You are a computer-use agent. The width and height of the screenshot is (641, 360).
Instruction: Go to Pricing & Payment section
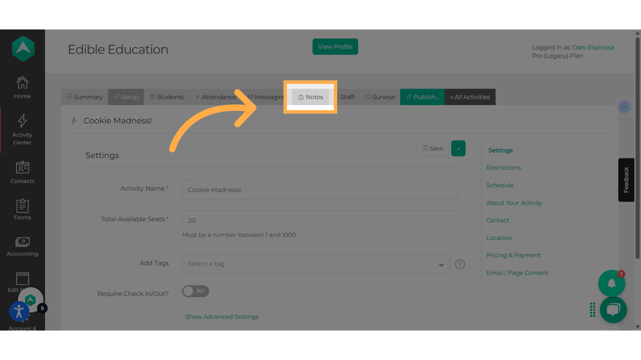[513, 255]
